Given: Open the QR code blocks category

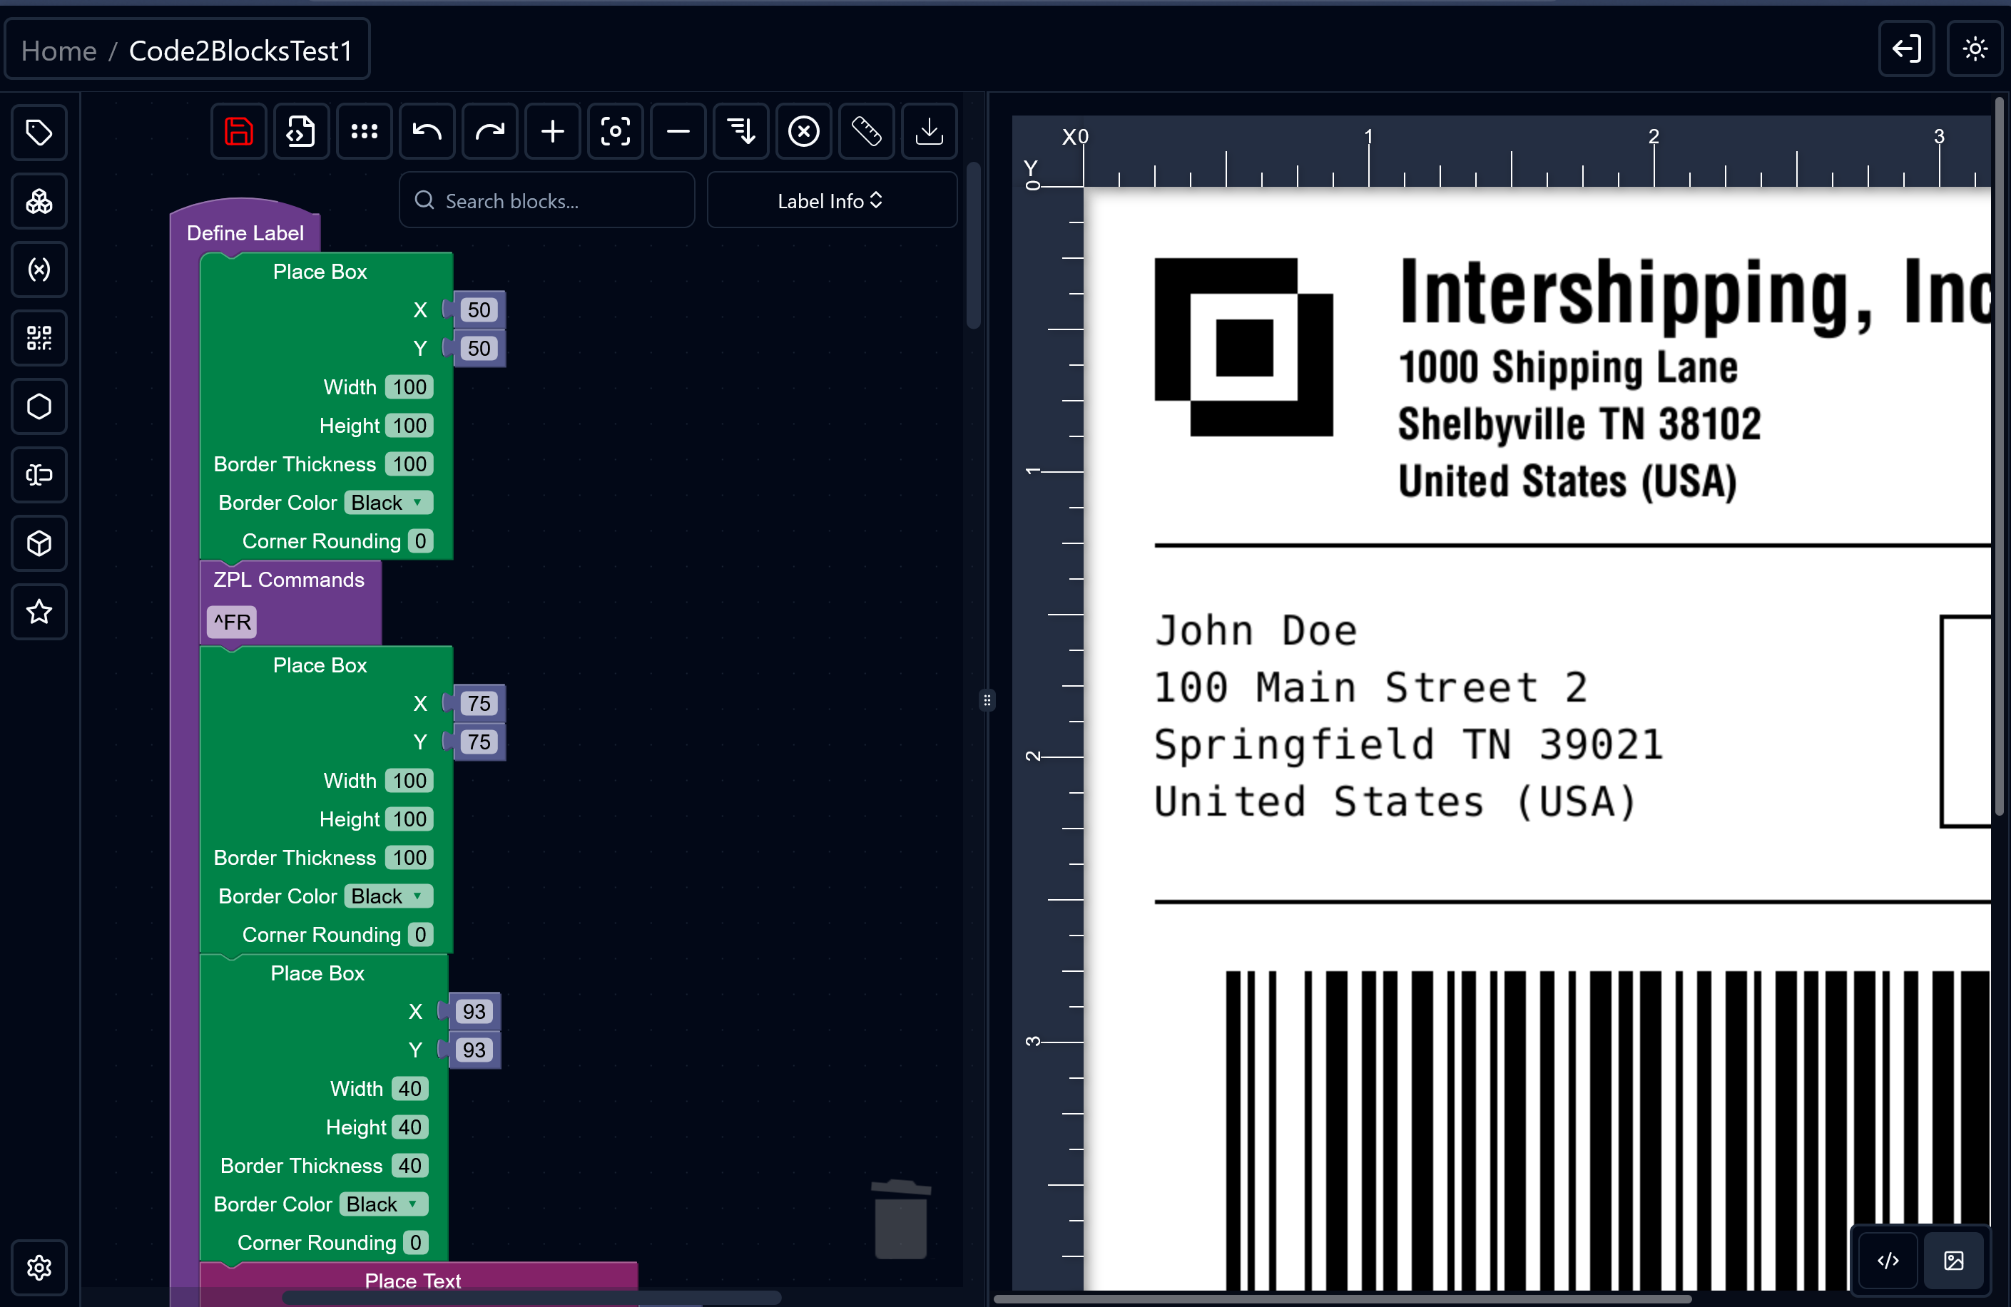Looking at the screenshot, I should [x=39, y=338].
